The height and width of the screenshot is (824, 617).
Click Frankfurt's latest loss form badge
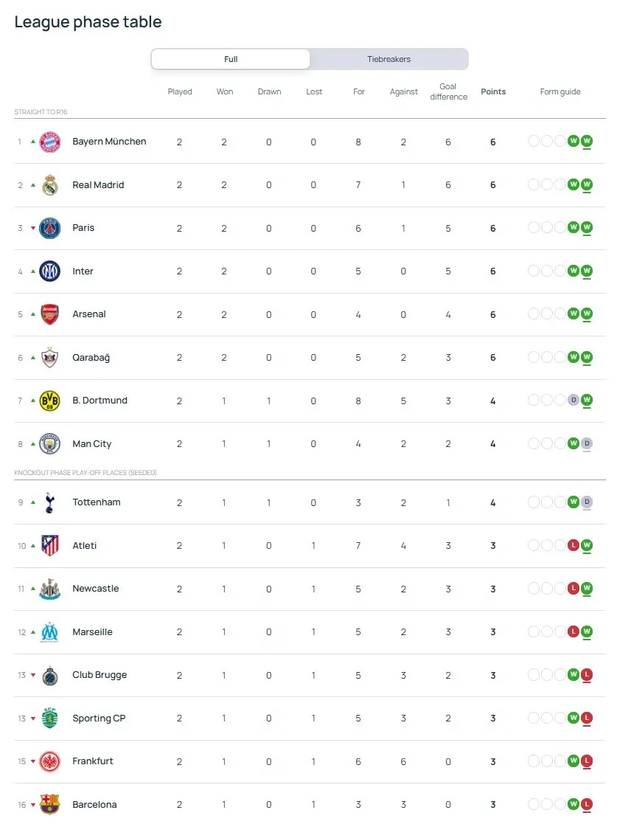(x=587, y=761)
